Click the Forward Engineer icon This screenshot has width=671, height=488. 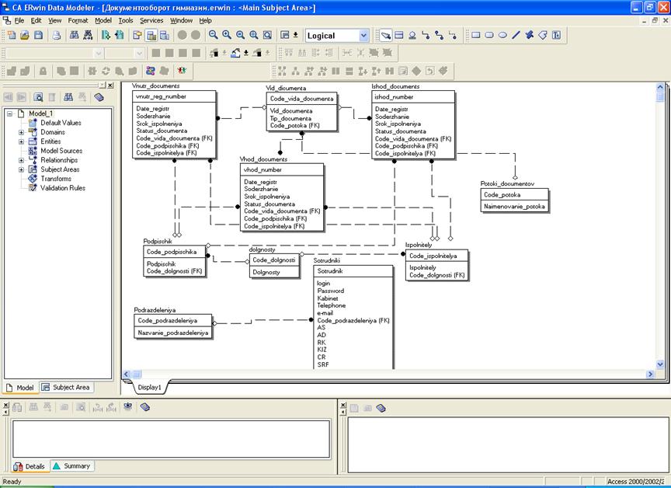point(106,36)
